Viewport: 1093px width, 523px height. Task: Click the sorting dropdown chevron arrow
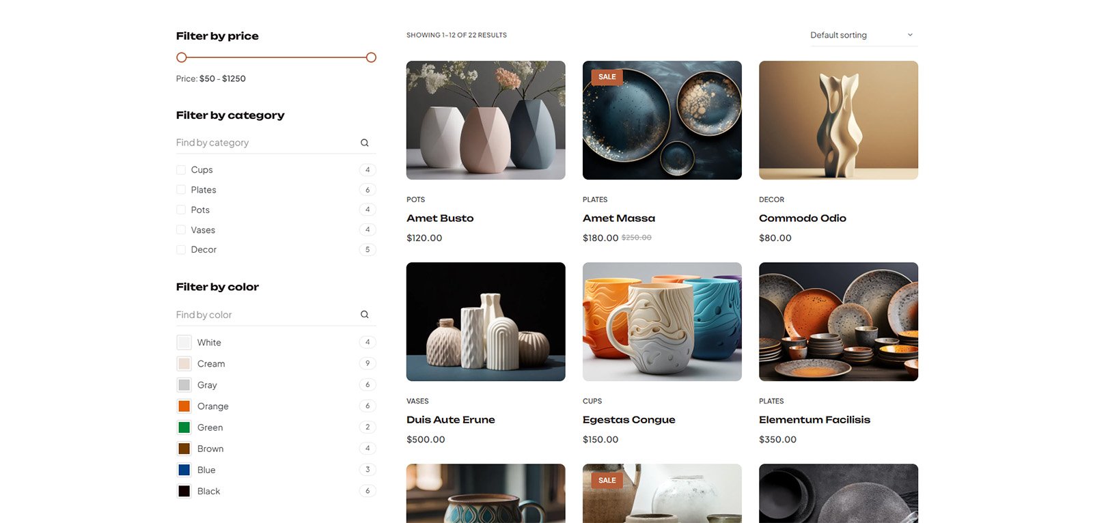[909, 36]
